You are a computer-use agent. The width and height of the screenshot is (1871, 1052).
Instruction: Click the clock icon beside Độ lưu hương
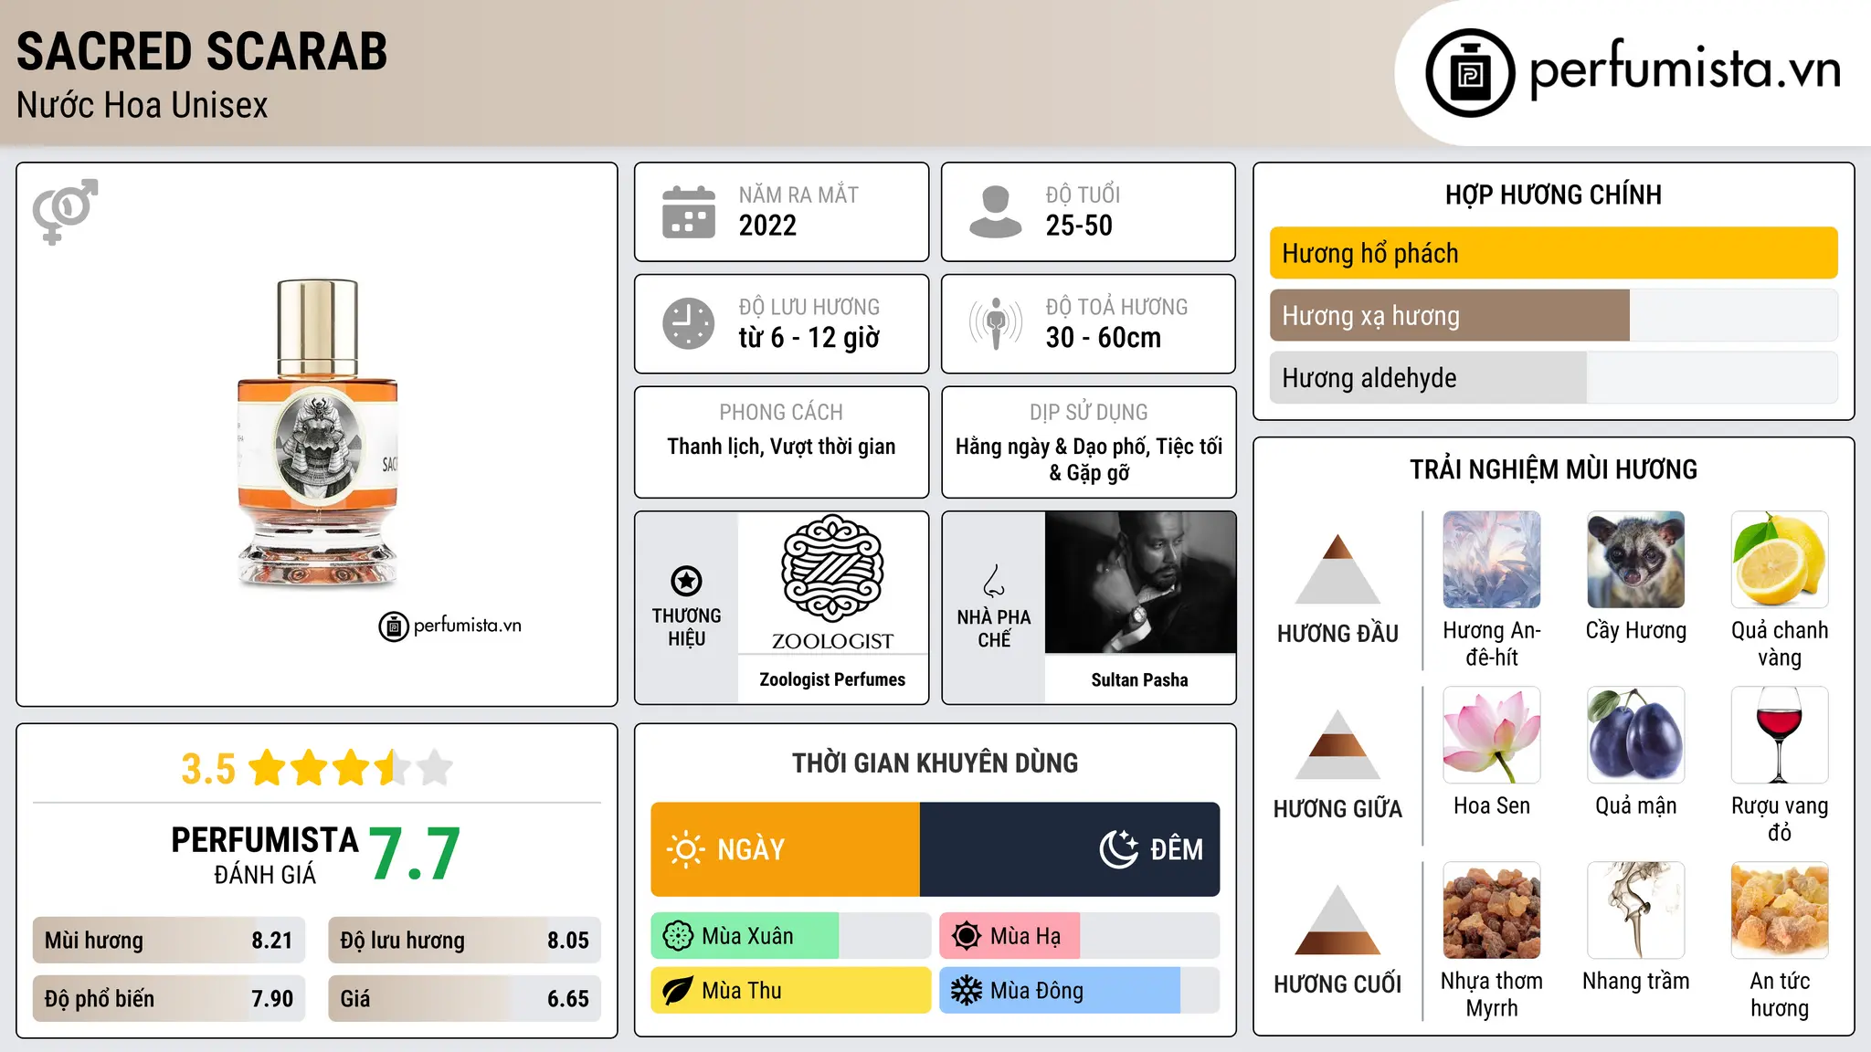689,323
